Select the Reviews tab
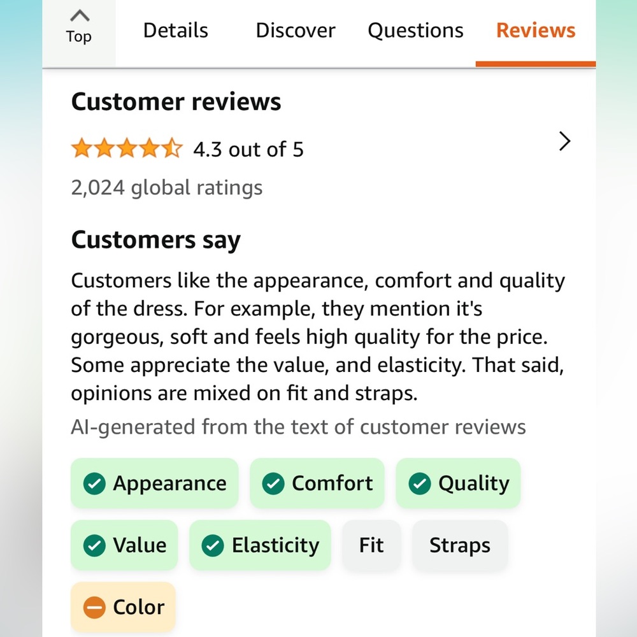 pos(536,31)
